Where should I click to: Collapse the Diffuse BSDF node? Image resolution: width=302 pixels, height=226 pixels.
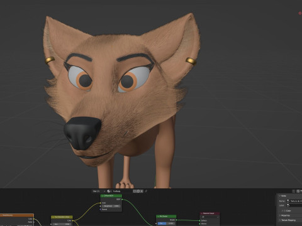pyautogui.click(x=103, y=196)
